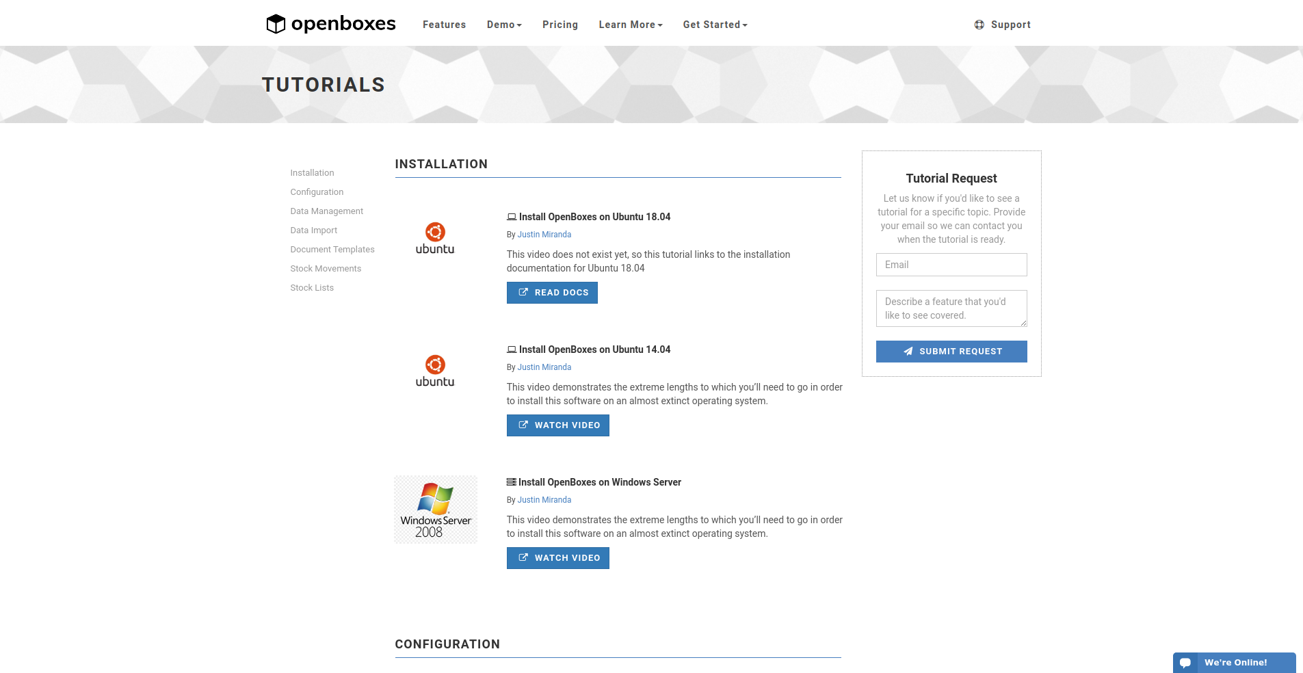Click Install OpenBoxes on Ubuntu 14.04 title

[x=594, y=349]
